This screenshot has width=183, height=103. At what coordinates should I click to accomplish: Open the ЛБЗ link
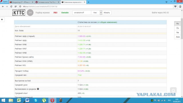click(55, 13)
